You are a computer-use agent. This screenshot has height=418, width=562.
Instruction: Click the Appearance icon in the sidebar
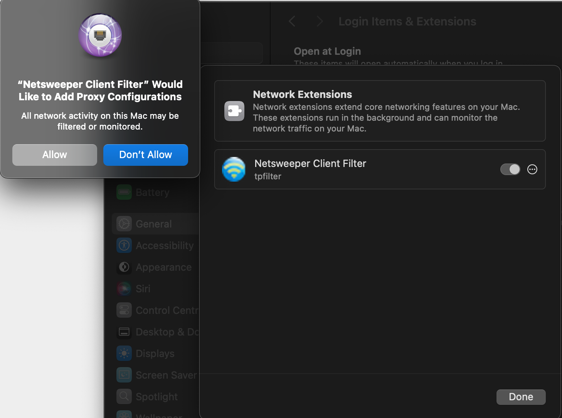click(124, 267)
